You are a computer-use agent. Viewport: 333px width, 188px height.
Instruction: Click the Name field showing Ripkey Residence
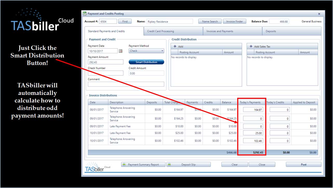[x=170, y=21]
